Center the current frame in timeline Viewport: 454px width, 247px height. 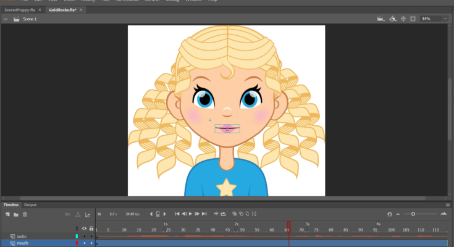point(216,214)
